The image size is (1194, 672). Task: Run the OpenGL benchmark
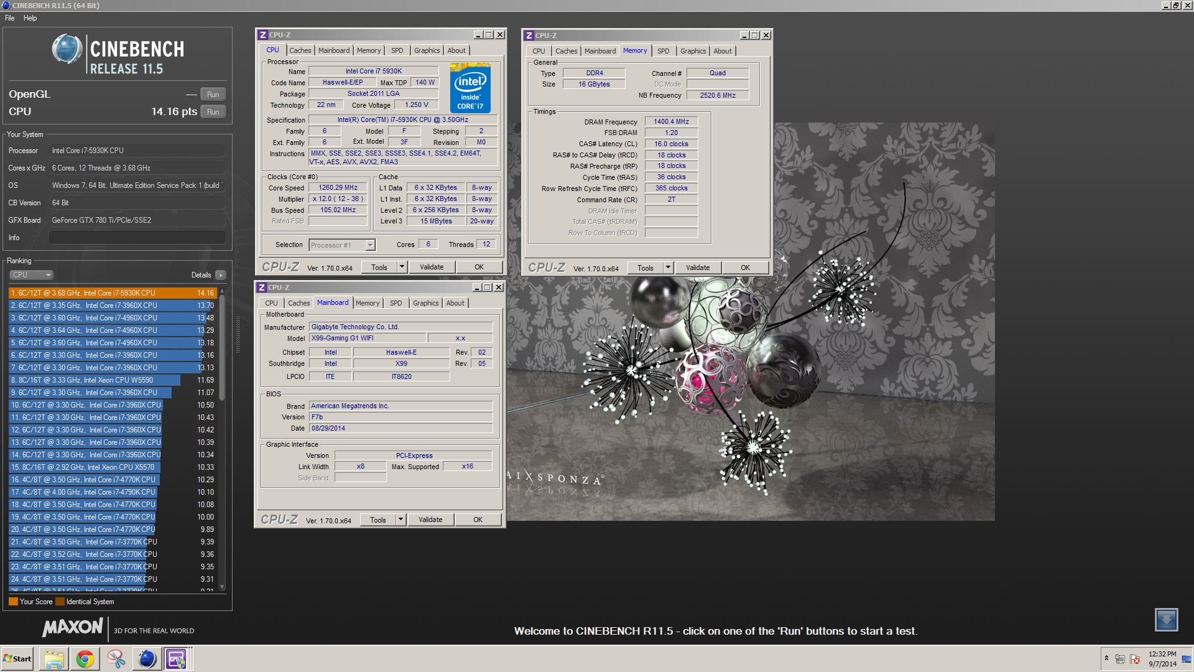(213, 95)
